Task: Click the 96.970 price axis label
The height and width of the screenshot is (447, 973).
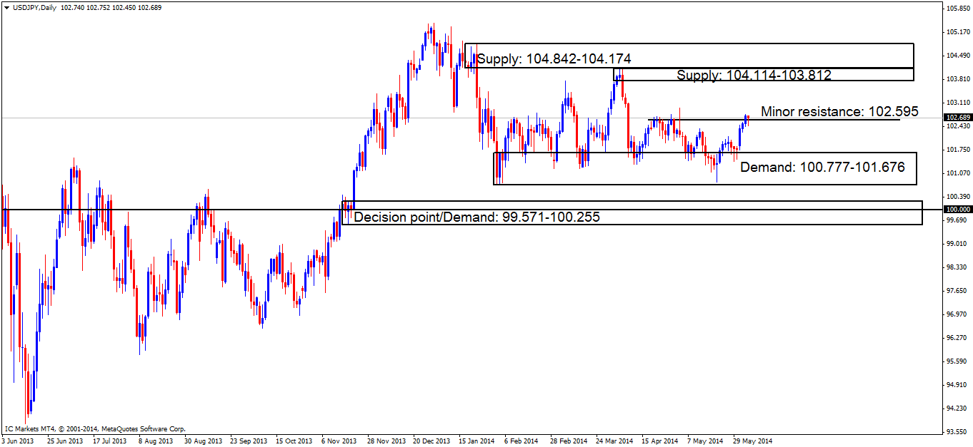Action: (955, 314)
